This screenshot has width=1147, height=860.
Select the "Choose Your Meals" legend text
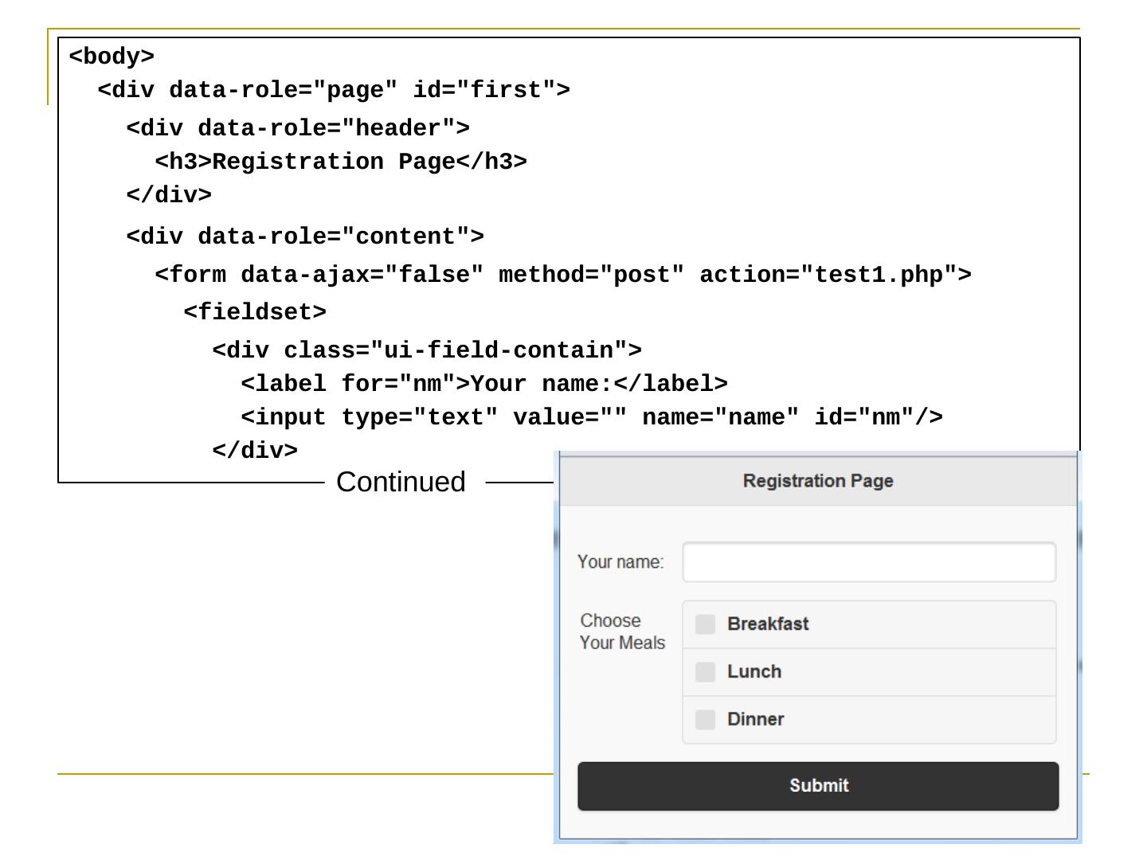621,631
